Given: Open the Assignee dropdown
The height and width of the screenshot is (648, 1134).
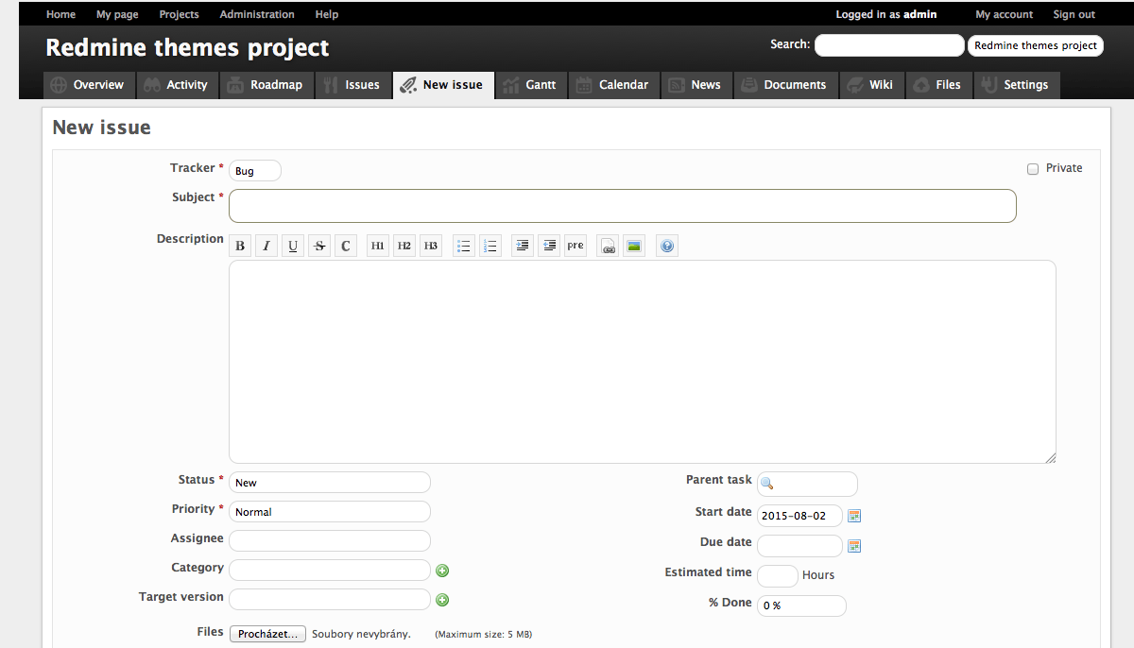Looking at the screenshot, I should point(330,541).
